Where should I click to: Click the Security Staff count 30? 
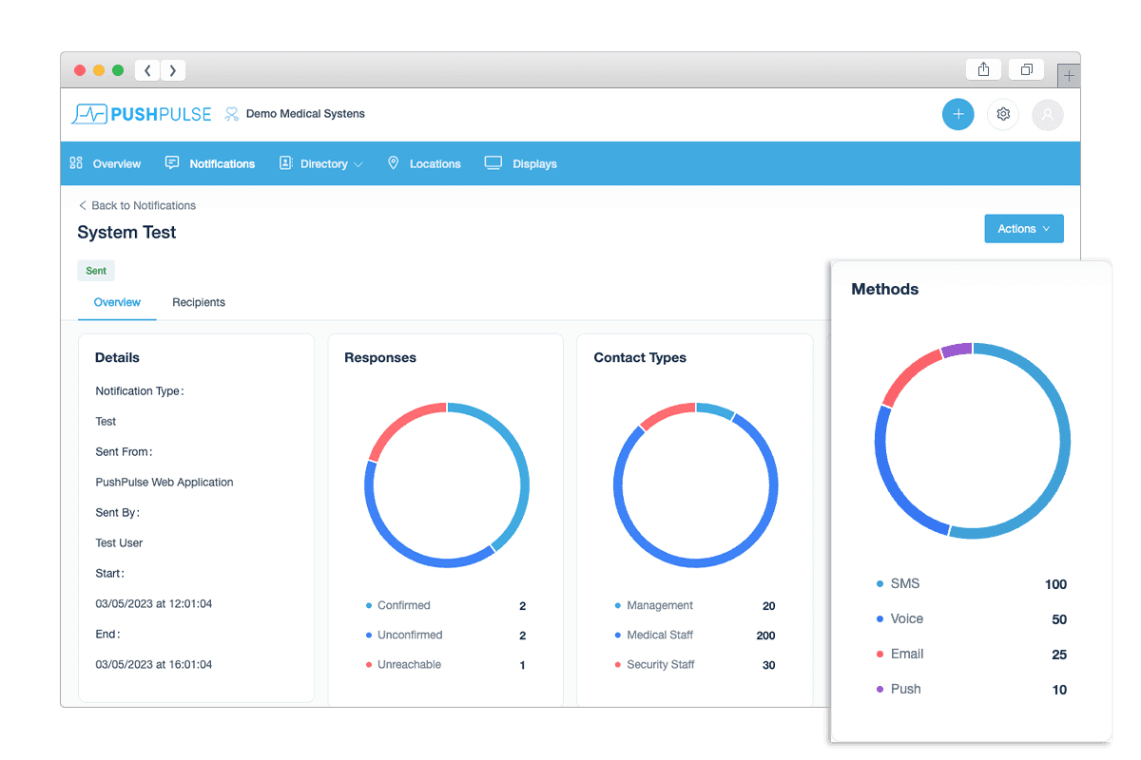(x=768, y=665)
